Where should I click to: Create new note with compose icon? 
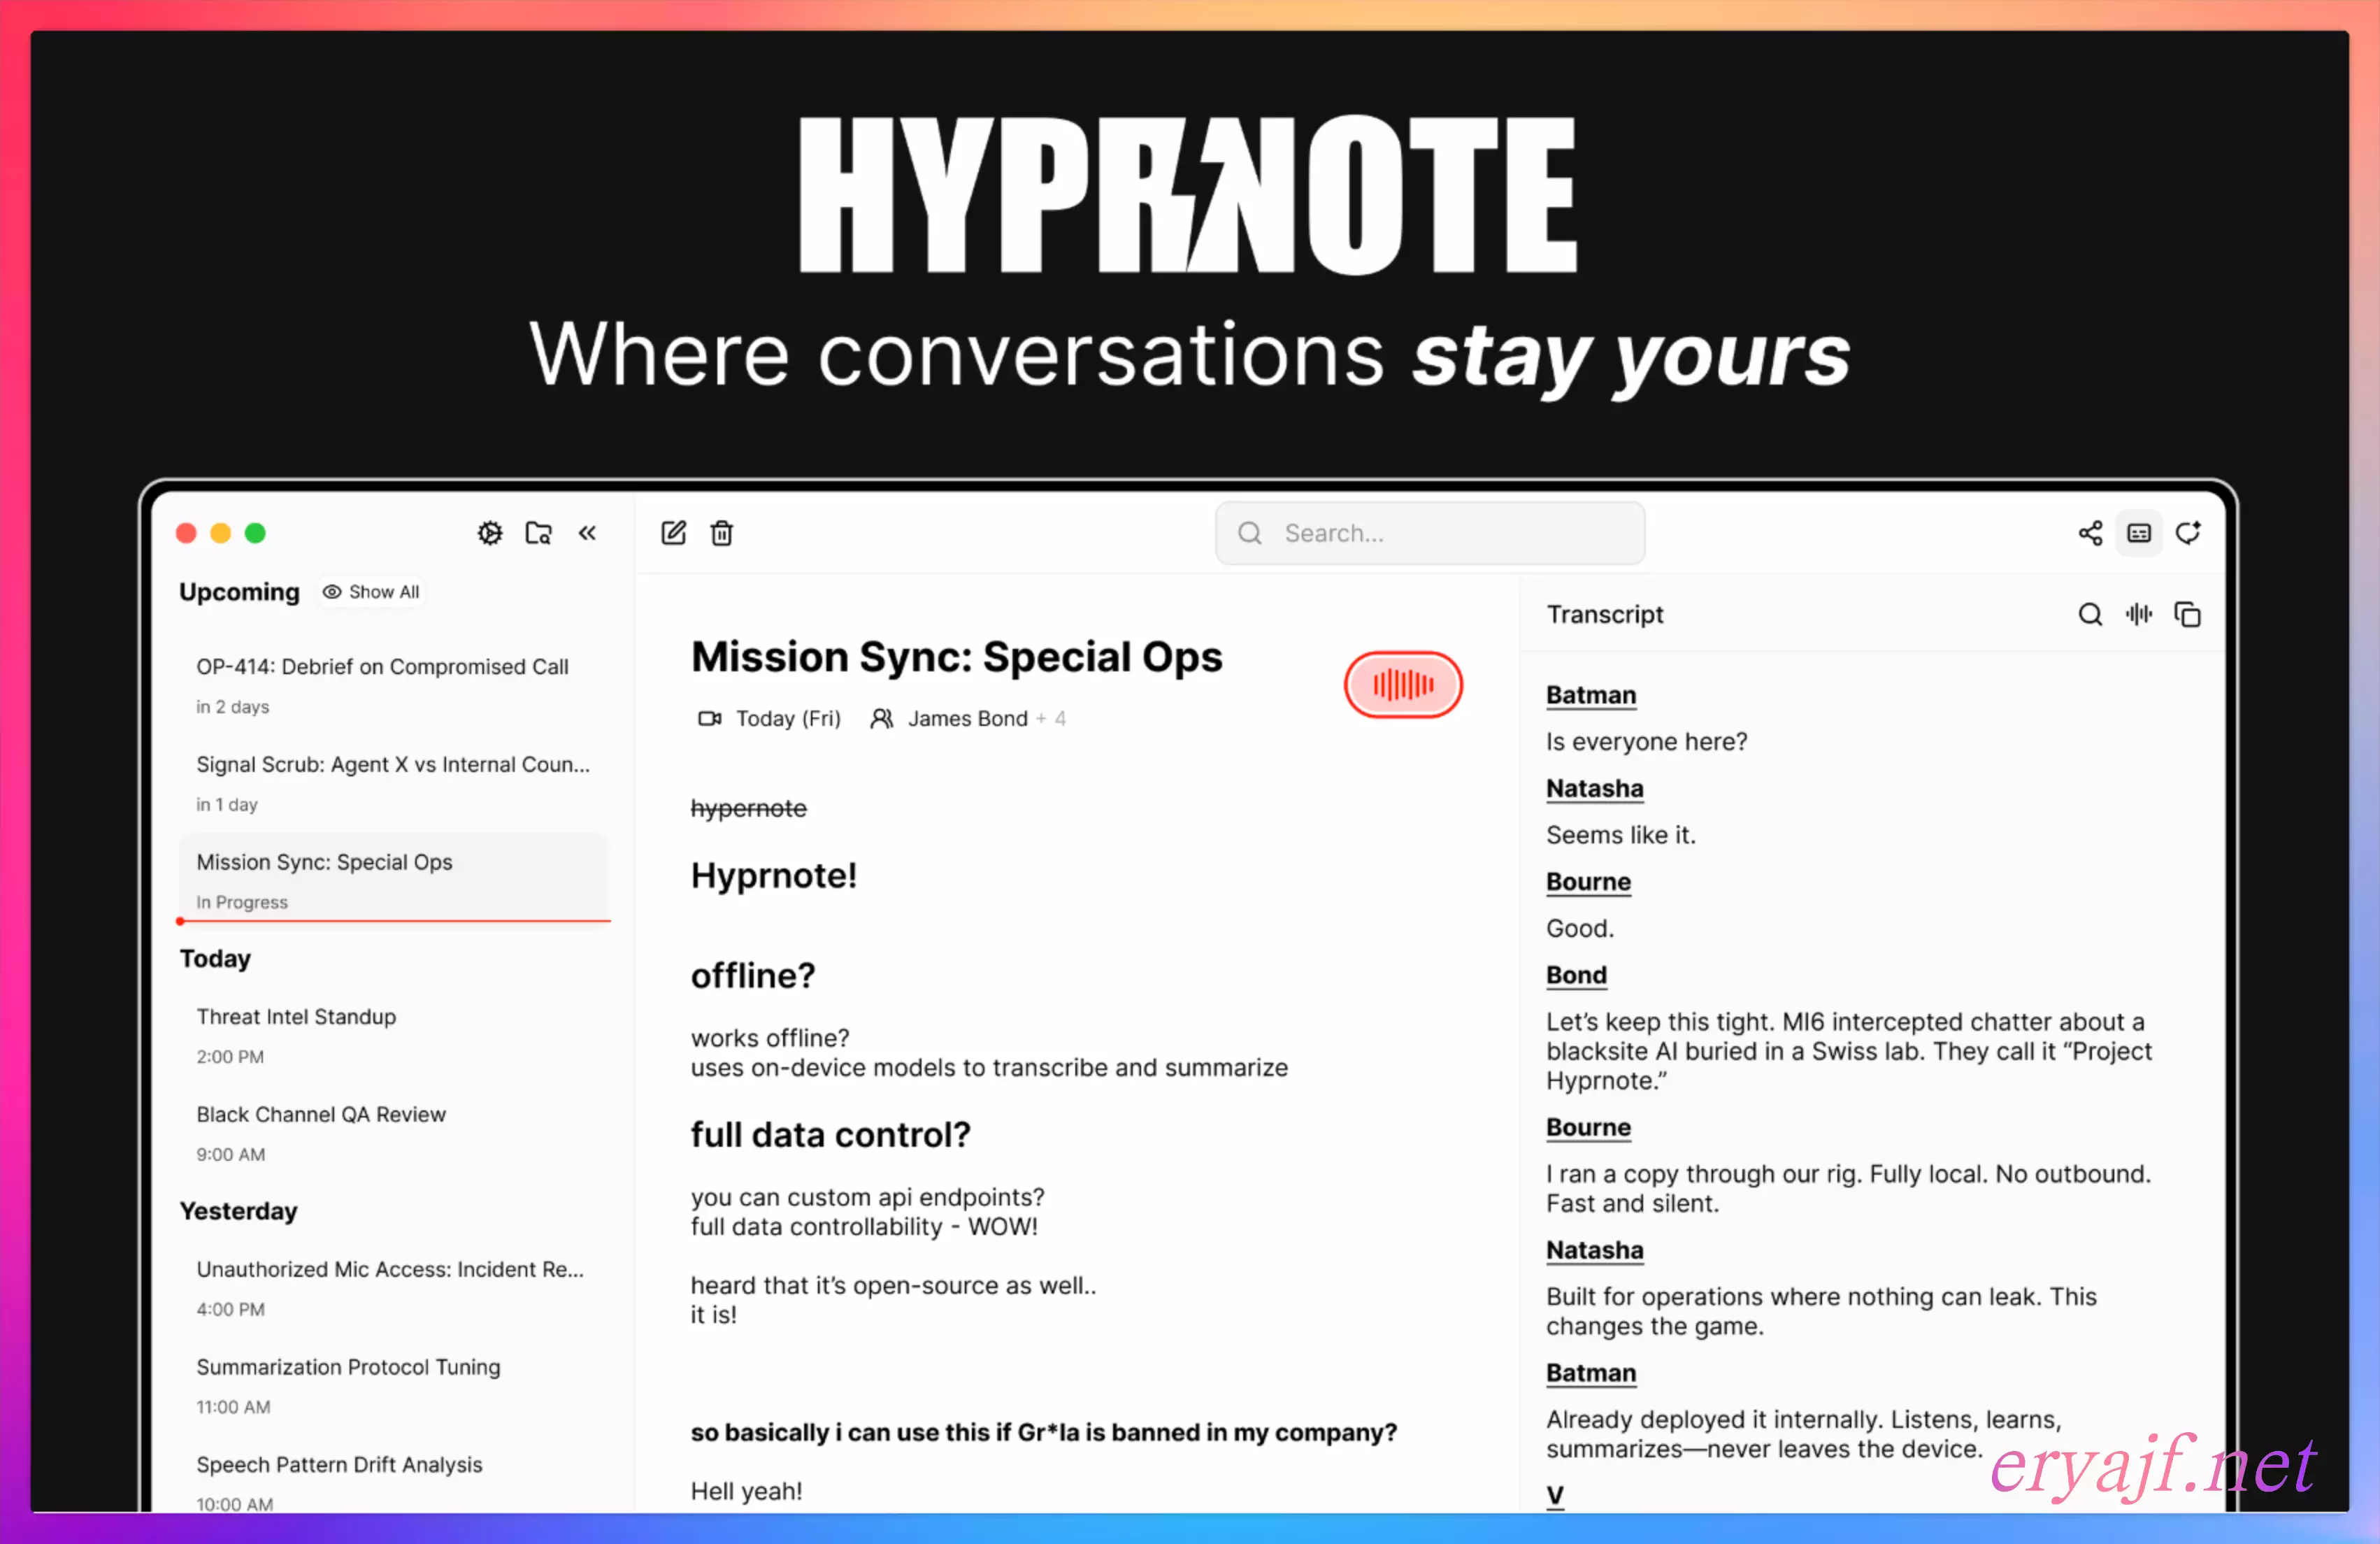click(x=673, y=533)
